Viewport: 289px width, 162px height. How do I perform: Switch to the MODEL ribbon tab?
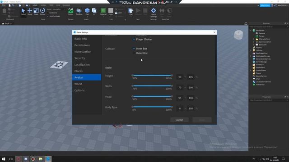pos(43,5)
